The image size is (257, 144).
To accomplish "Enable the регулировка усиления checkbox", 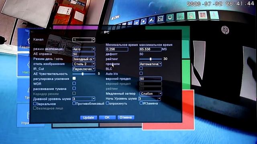I will [74, 78].
